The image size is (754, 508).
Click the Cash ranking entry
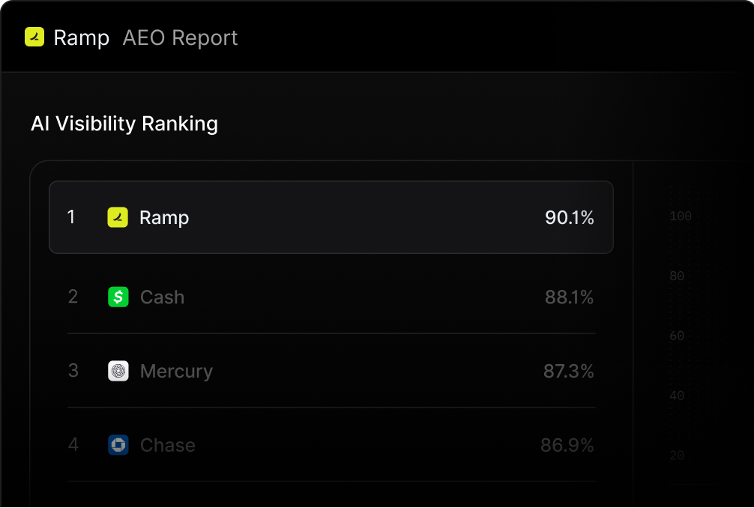(x=331, y=297)
